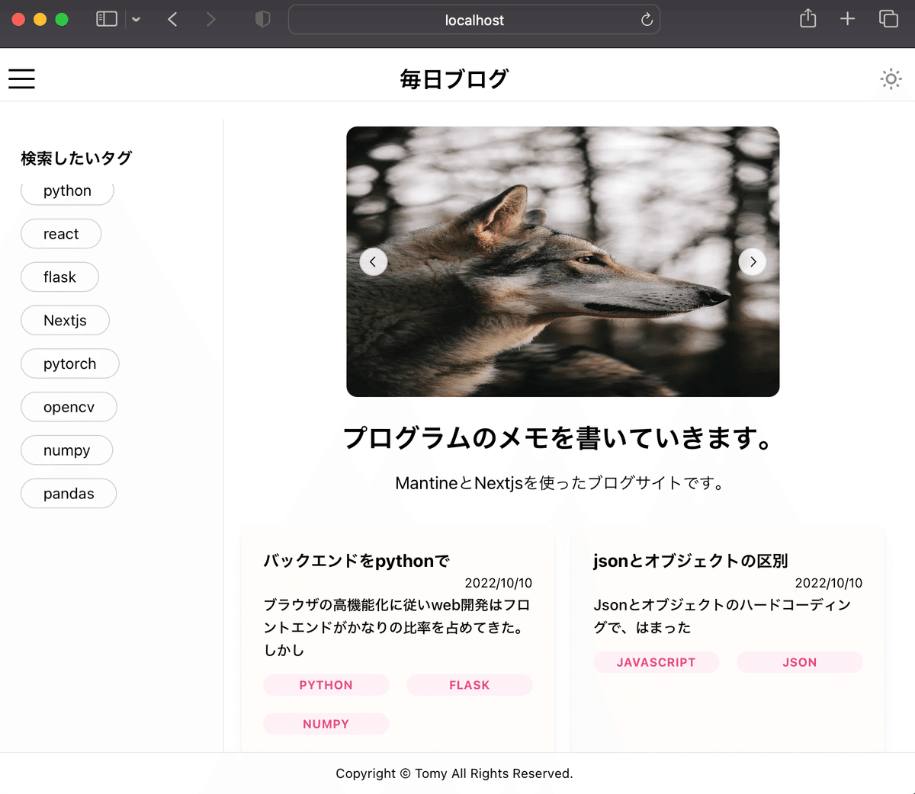Go forward in Safari history

click(210, 19)
